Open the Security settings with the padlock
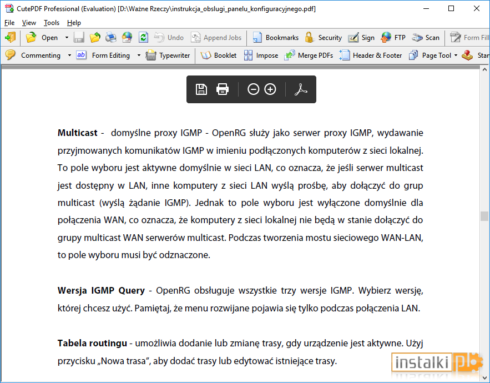Image resolution: width=490 pixels, height=383 pixels. pos(323,38)
